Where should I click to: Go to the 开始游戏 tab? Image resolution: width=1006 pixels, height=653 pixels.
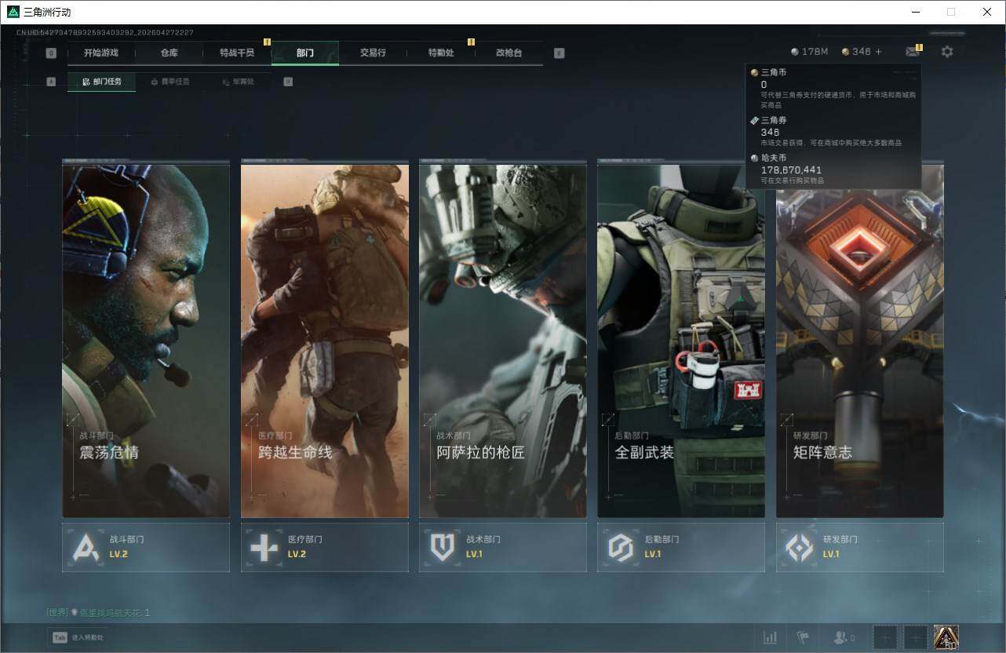[x=101, y=53]
